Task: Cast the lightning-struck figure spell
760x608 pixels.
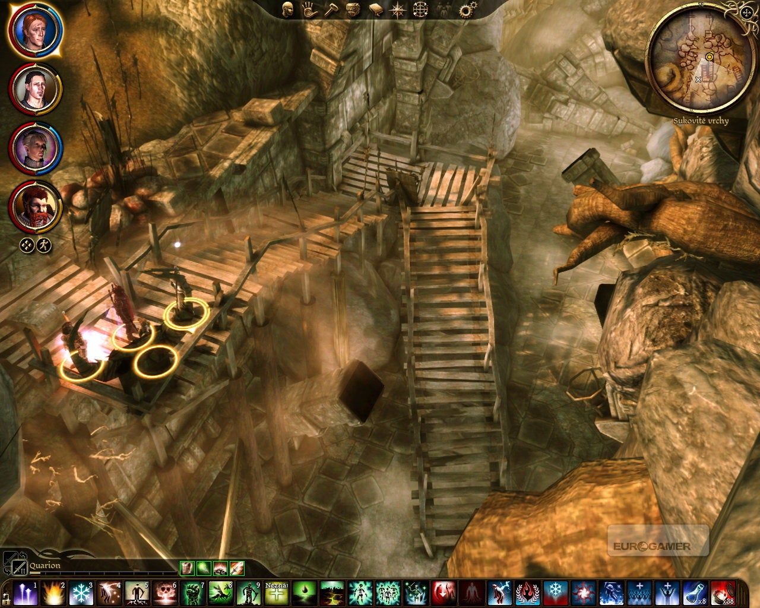Action: tap(500, 593)
